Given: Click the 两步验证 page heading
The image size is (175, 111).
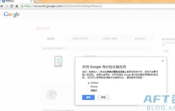Looking at the screenshot, I should pyautogui.click(x=43, y=29).
